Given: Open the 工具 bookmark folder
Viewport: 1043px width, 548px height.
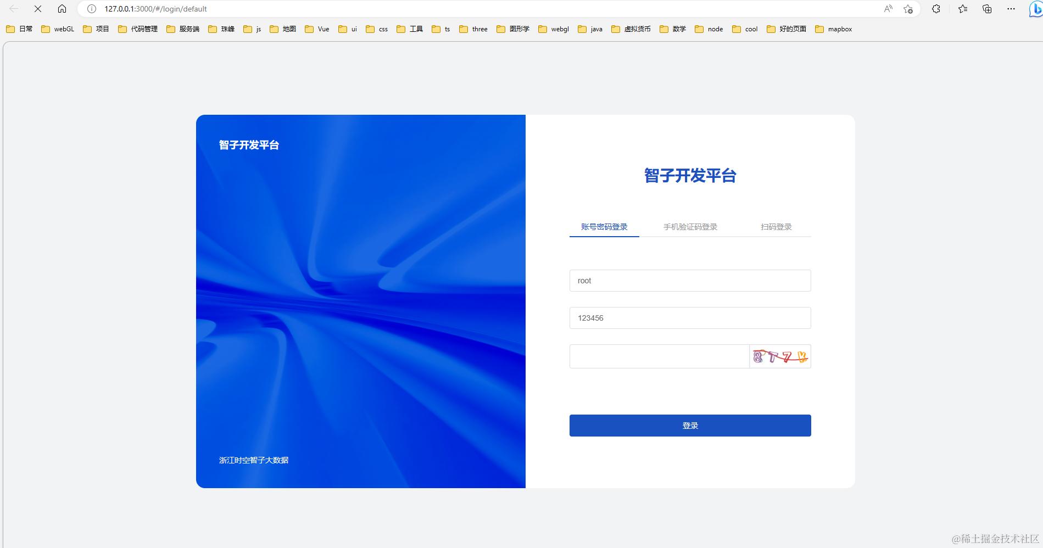Looking at the screenshot, I should (x=410, y=29).
